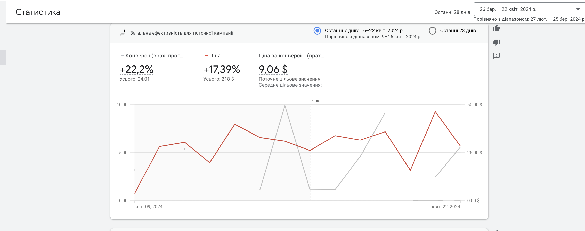Open the Ціна за конверсію metric selector
585x231 pixels.
291,56
